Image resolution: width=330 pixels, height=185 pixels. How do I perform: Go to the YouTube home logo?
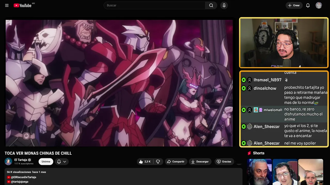point(23,5)
